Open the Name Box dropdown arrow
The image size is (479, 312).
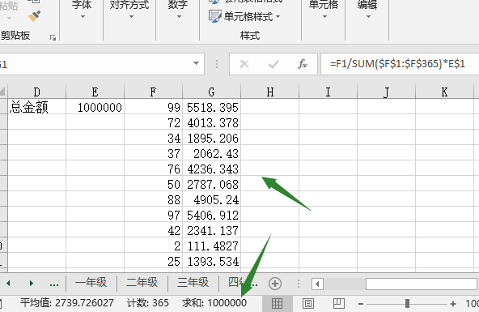pos(196,64)
